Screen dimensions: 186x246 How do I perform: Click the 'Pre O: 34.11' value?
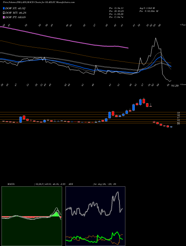(x=116, y=8)
